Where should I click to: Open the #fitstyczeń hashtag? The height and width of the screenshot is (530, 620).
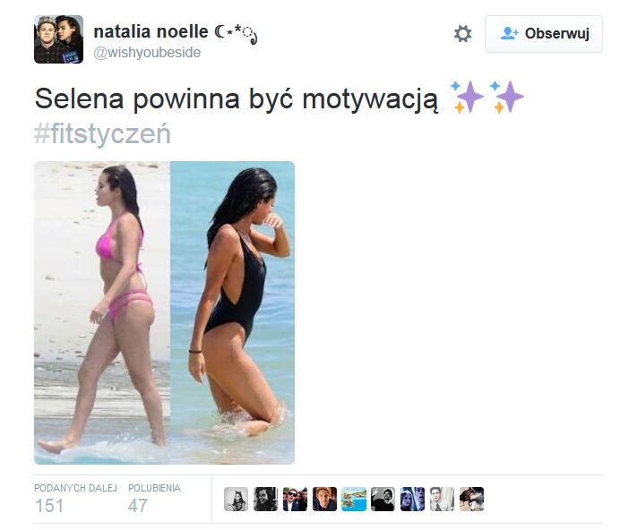pyautogui.click(x=102, y=134)
